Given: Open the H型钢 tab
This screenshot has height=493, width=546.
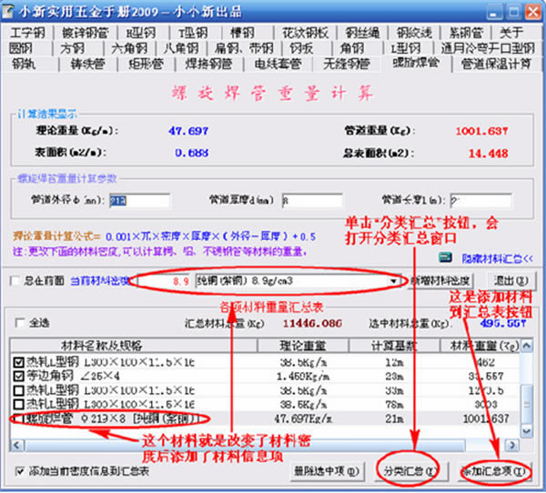Looking at the screenshot, I should (x=141, y=33).
